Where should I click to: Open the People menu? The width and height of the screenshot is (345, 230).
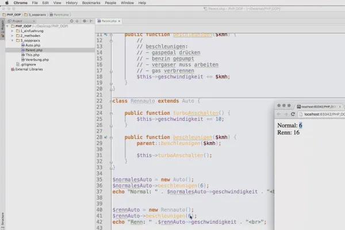click(x=110, y=3)
